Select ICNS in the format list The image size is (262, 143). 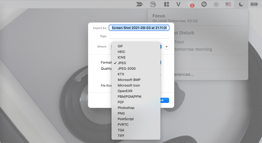[x=136, y=57]
